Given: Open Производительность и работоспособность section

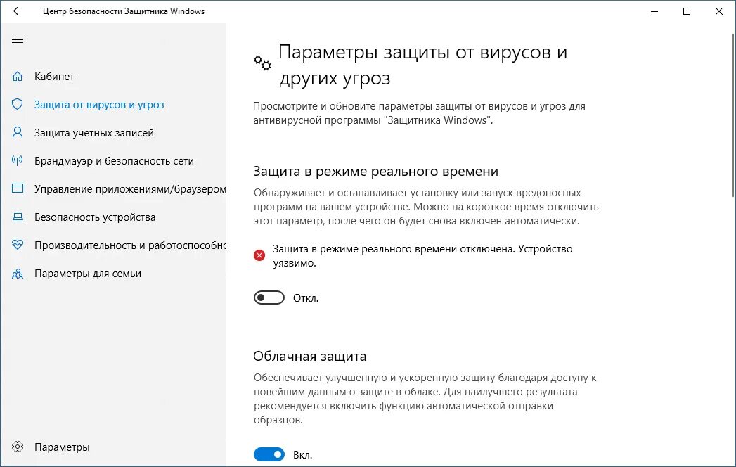Looking at the screenshot, I should 130,245.
